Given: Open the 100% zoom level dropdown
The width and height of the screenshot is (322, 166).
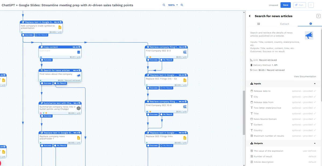Looking at the screenshot, I should [173, 5].
